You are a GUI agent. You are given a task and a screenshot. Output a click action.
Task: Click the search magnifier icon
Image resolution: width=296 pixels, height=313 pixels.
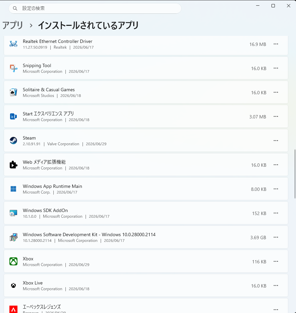coord(15,8)
